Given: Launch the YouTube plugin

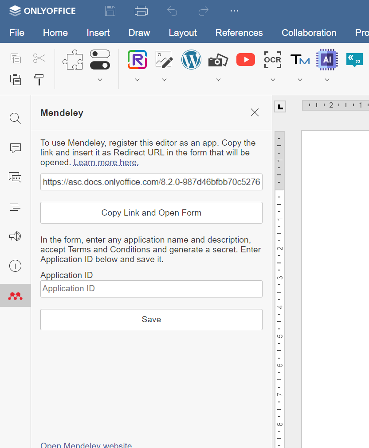Looking at the screenshot, I should (245, 60).
